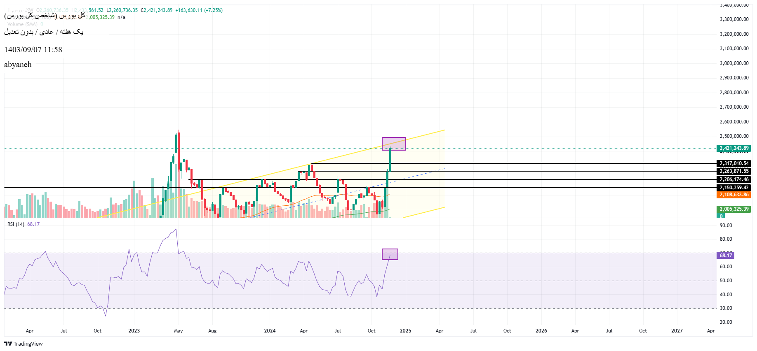Click the close price C2,421,243.89 in header

click(157, 10)
